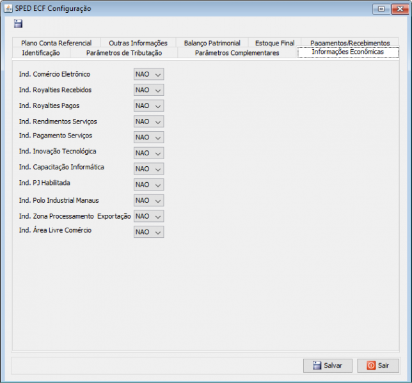Click the 'Ind. Comércio Eletrônico' label
Image resolution: width=412 pixels, height=383 pixels.
(x=54, y=74)
